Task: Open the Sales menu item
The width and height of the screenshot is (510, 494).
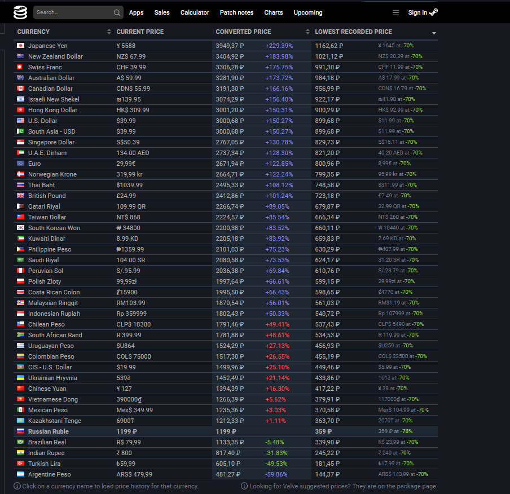Action: click(x=162, y=12)
